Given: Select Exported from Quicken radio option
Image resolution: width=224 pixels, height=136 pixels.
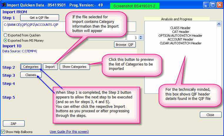Looking at the screenshot, I should click(5, 35).
